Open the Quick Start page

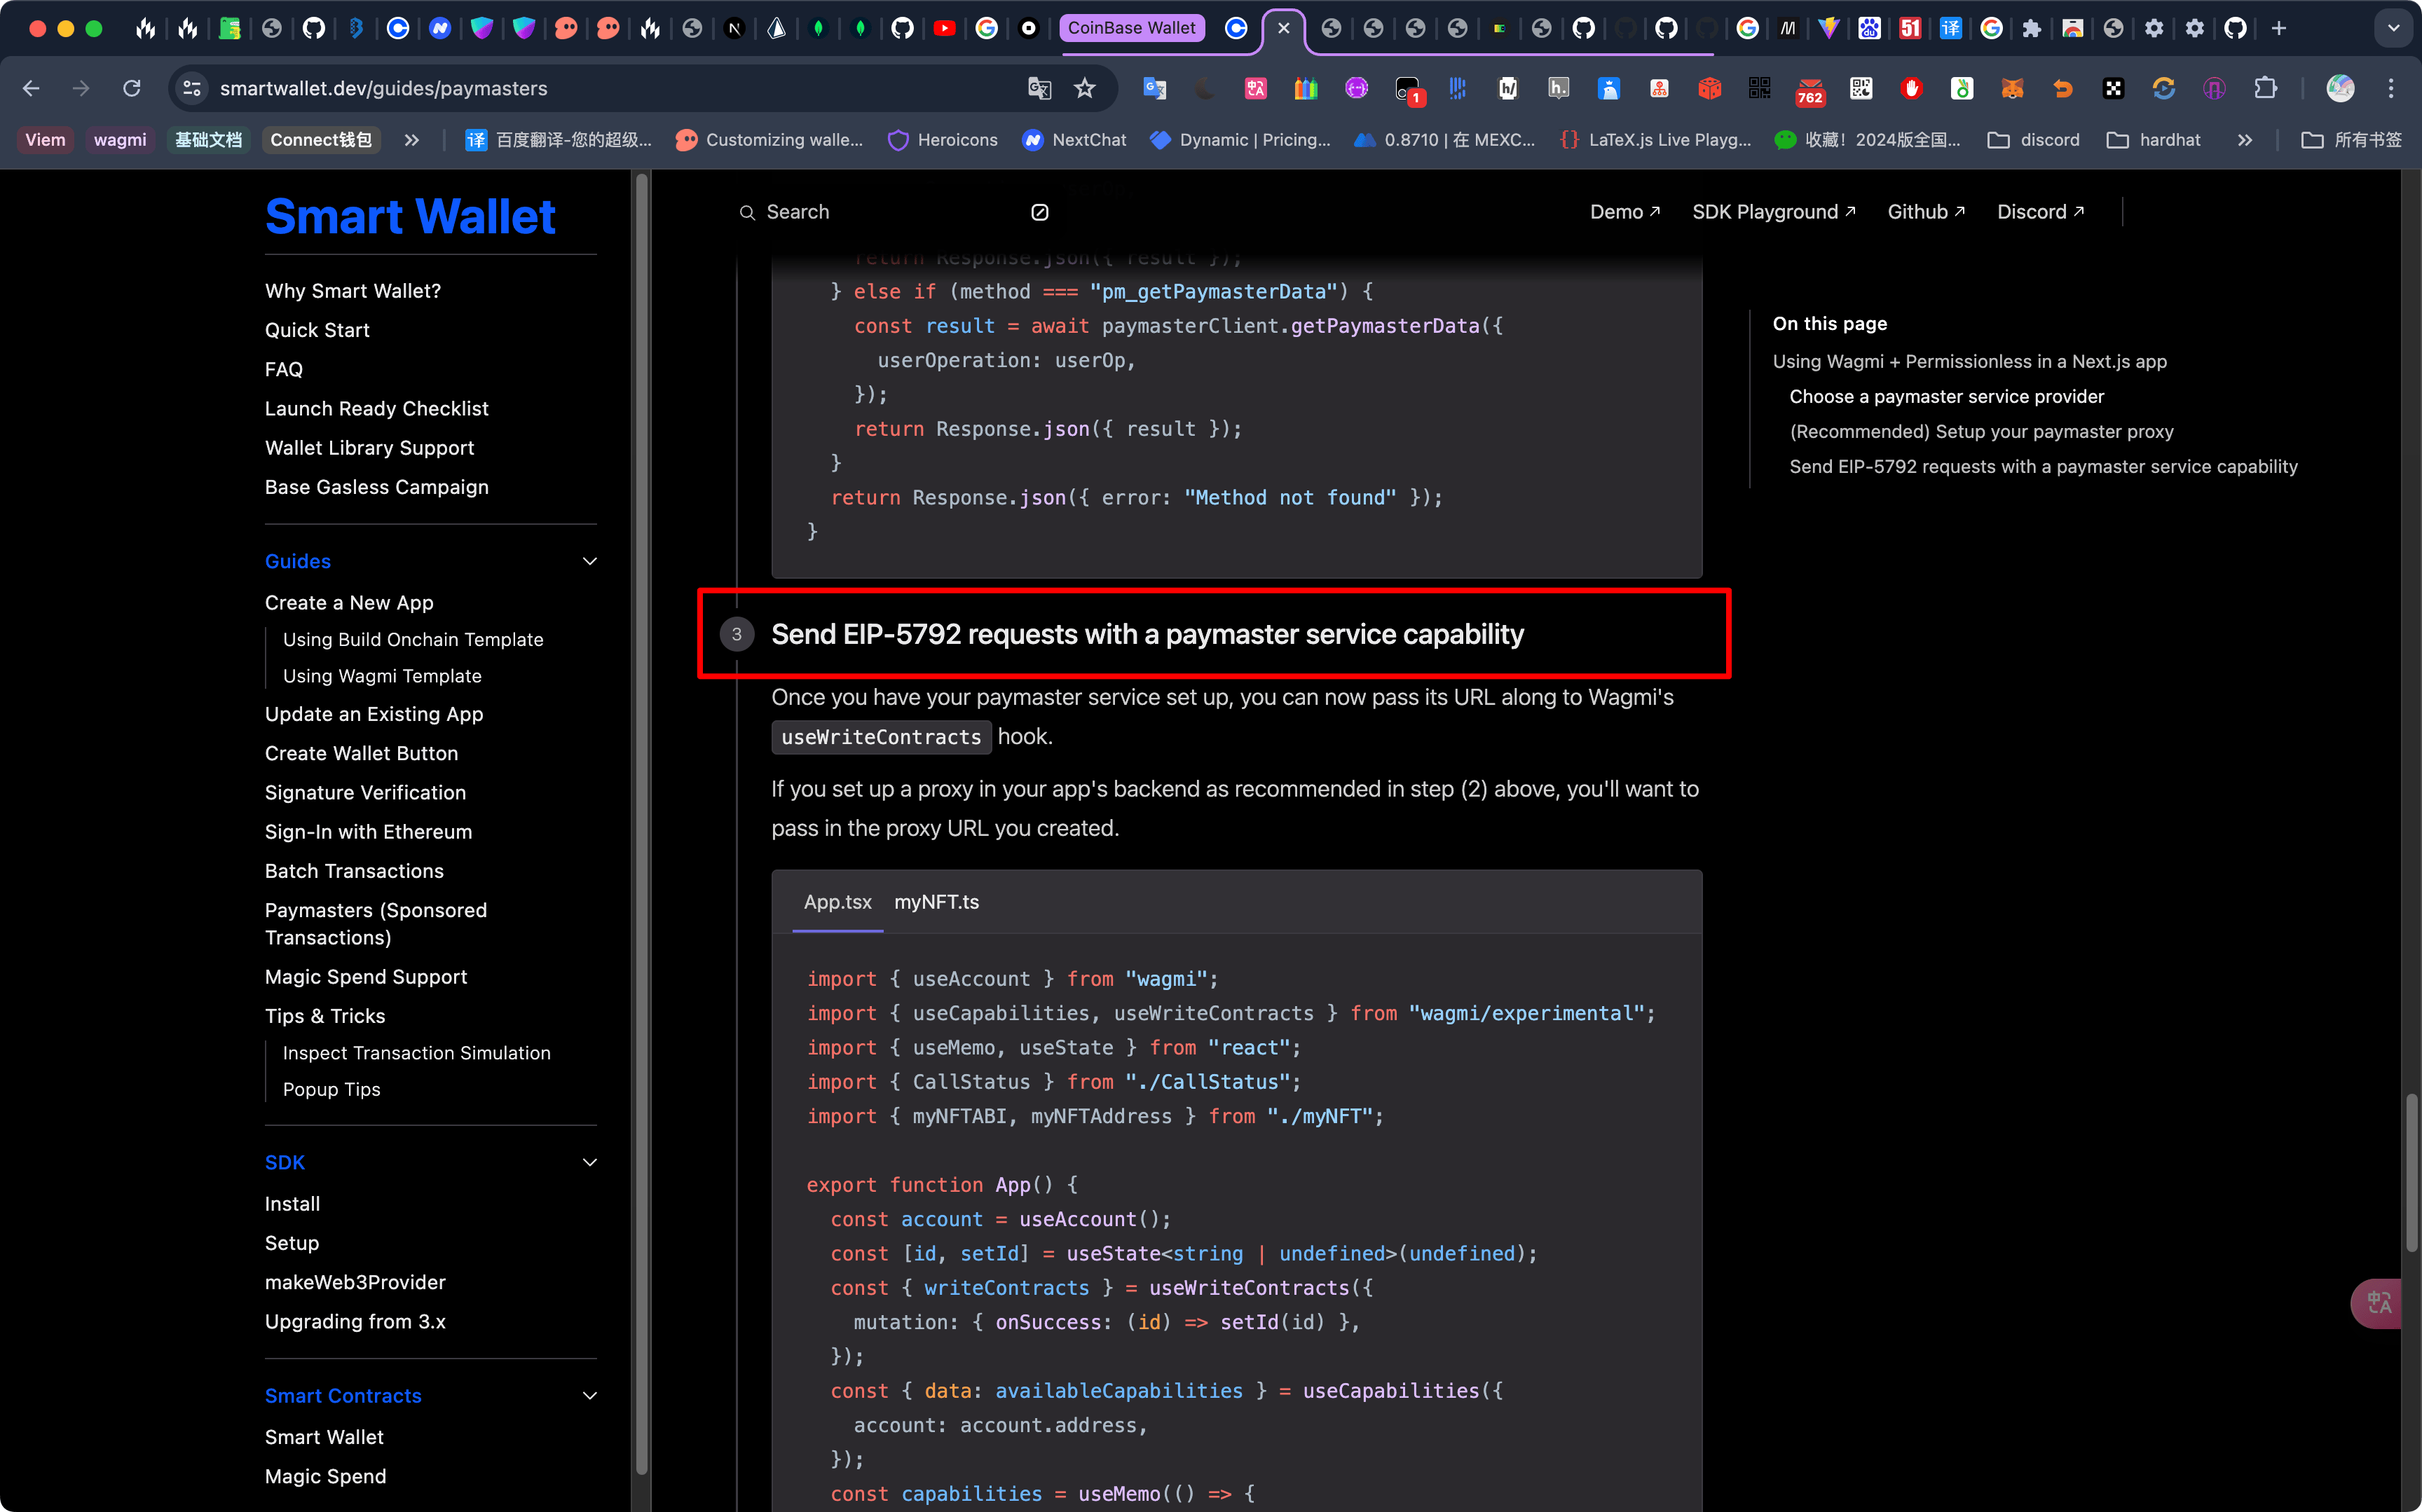(317, 330)
